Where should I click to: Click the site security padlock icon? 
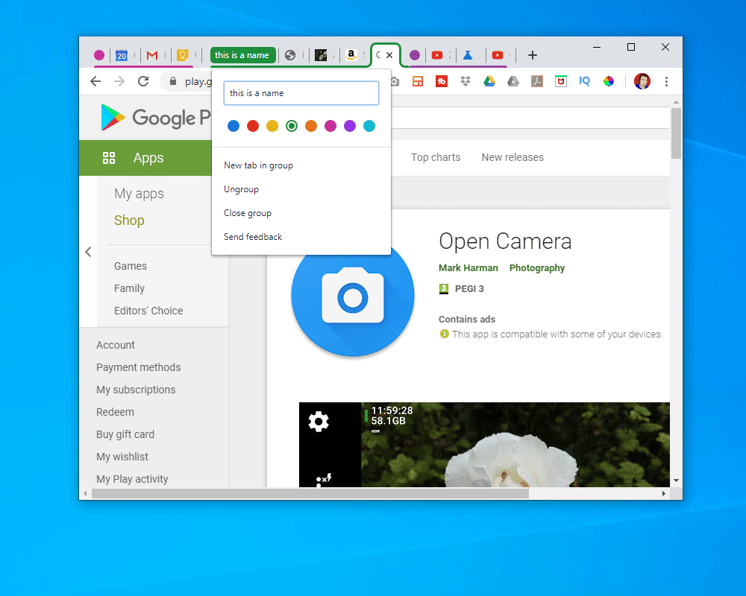click(x=172, y=82)
